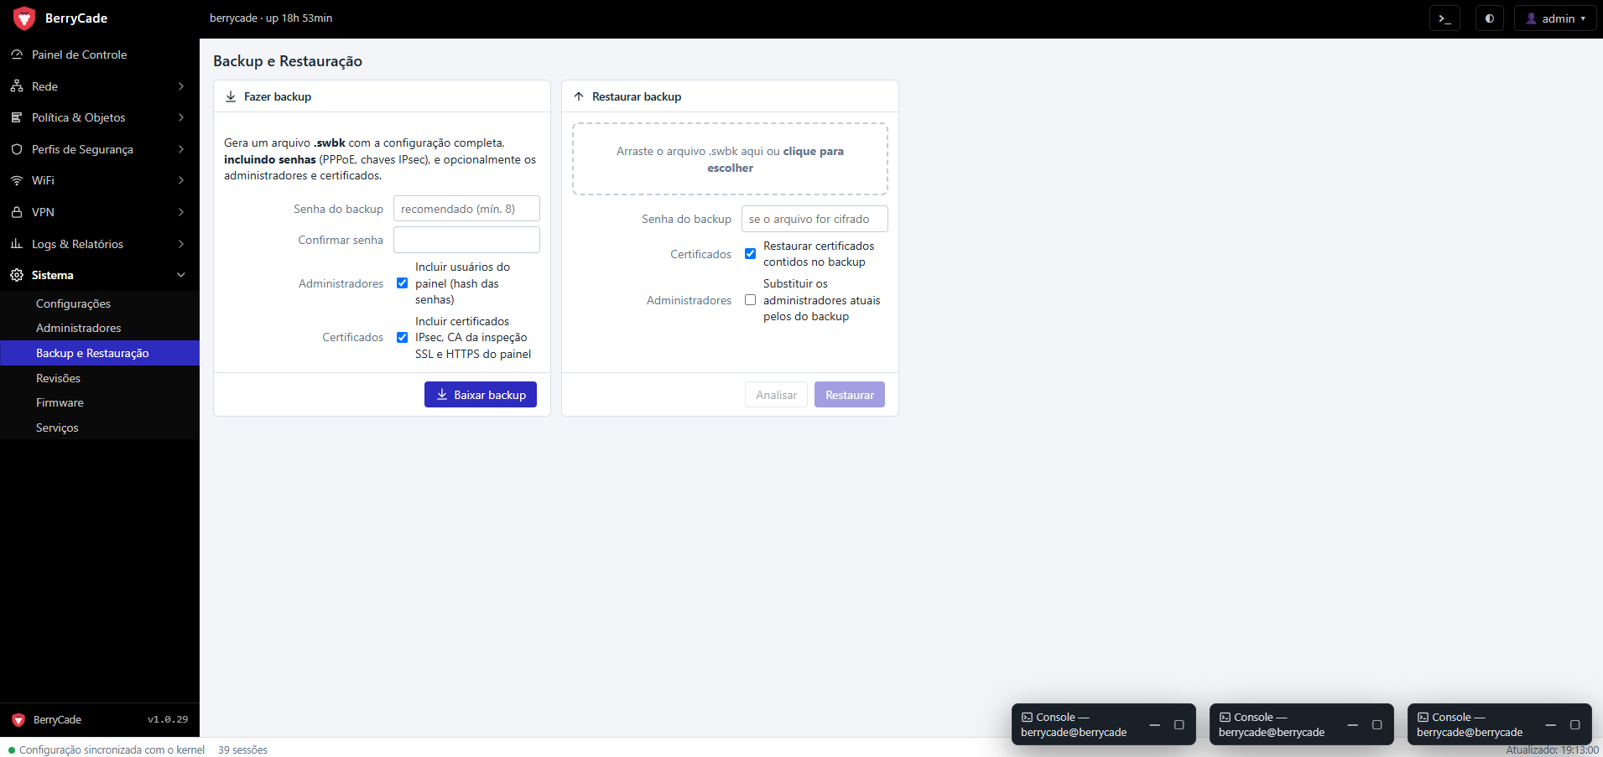Open the terminal console icon in top bar
1603x757 pixels.
pos(1444,18)
